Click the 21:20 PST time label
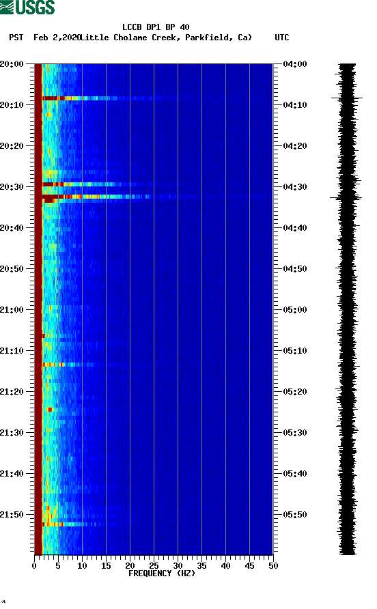Screen dimensions: 377x609 (12, 391)
